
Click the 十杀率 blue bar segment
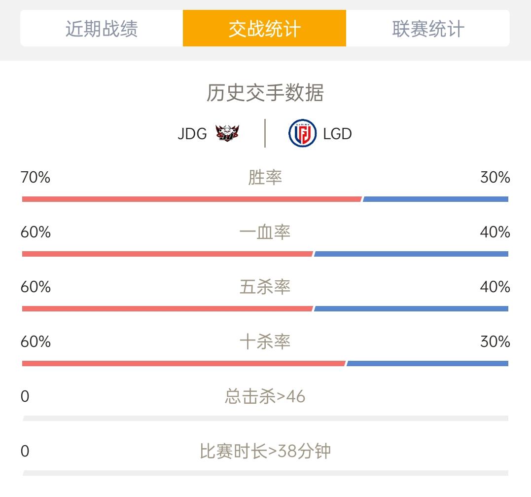pos(427,364)
